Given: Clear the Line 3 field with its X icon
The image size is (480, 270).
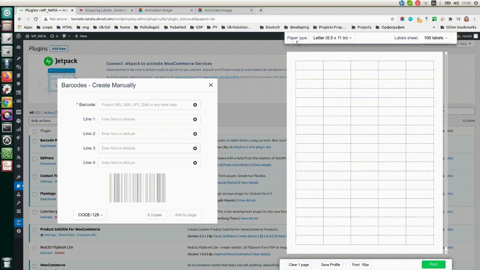Looking at the screenshot, I should [x=195, y=148].
